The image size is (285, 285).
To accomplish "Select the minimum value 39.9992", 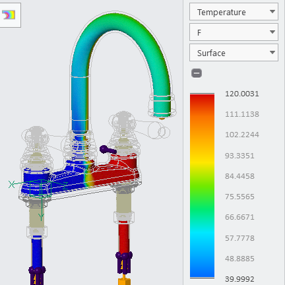I will tap(239, 279).
